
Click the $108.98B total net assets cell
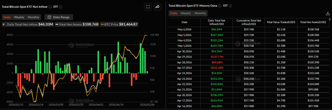(x=313, y=35)
